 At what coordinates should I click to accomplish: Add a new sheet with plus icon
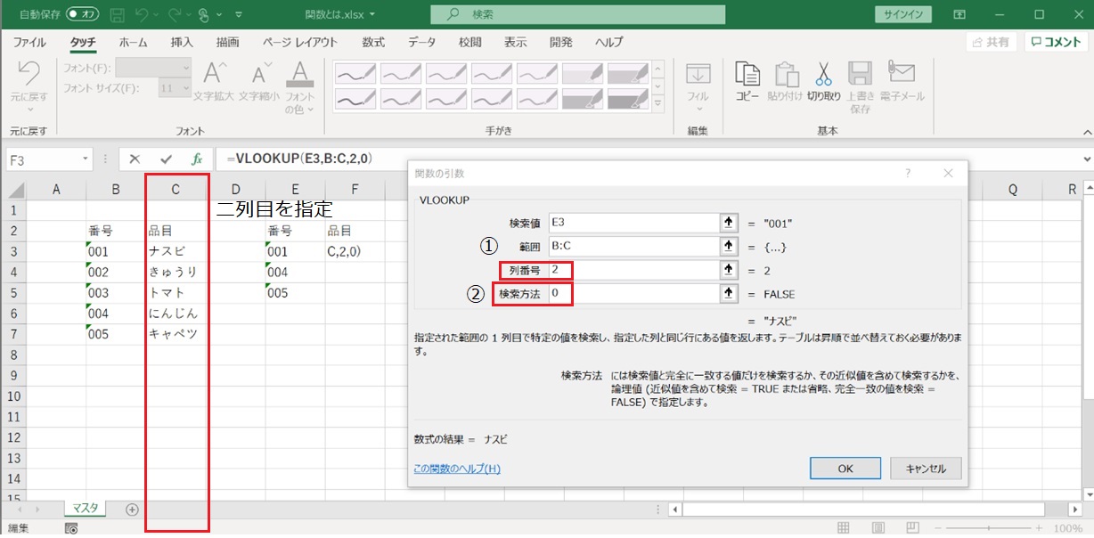click(x=132, y=509)
